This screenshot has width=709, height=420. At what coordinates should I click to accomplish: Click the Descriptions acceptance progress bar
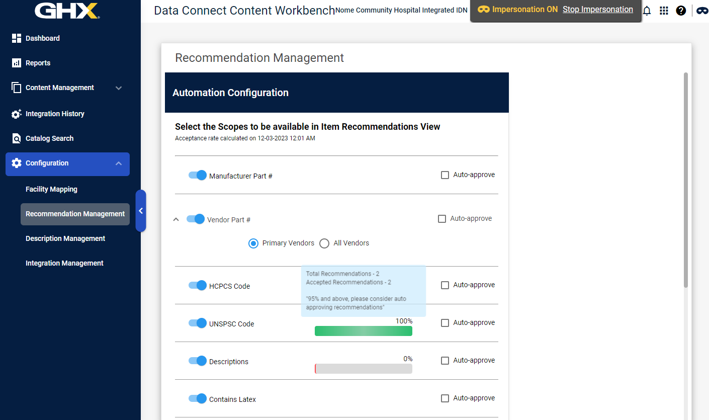363,368
